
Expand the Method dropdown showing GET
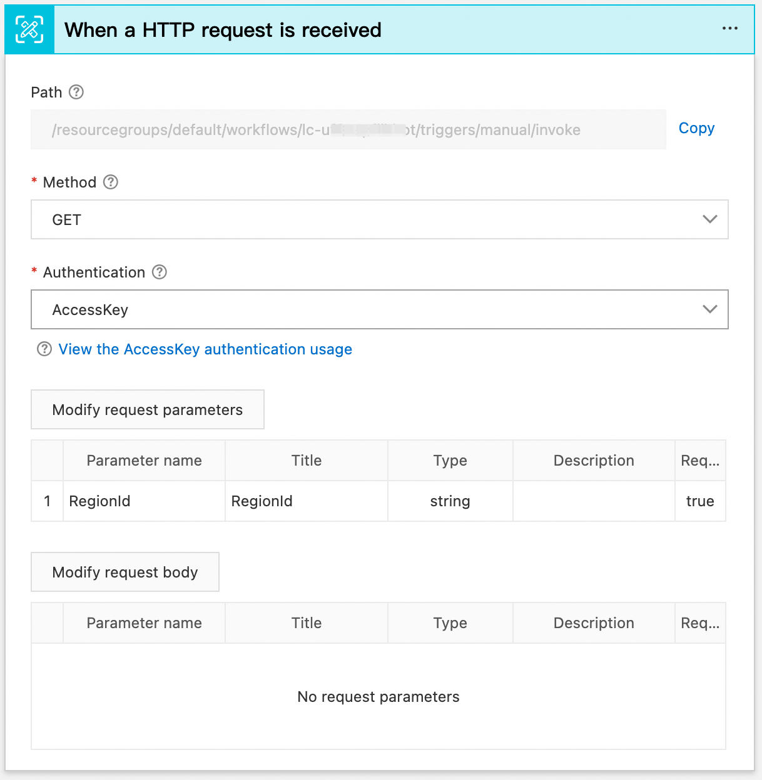coord(379,219)
